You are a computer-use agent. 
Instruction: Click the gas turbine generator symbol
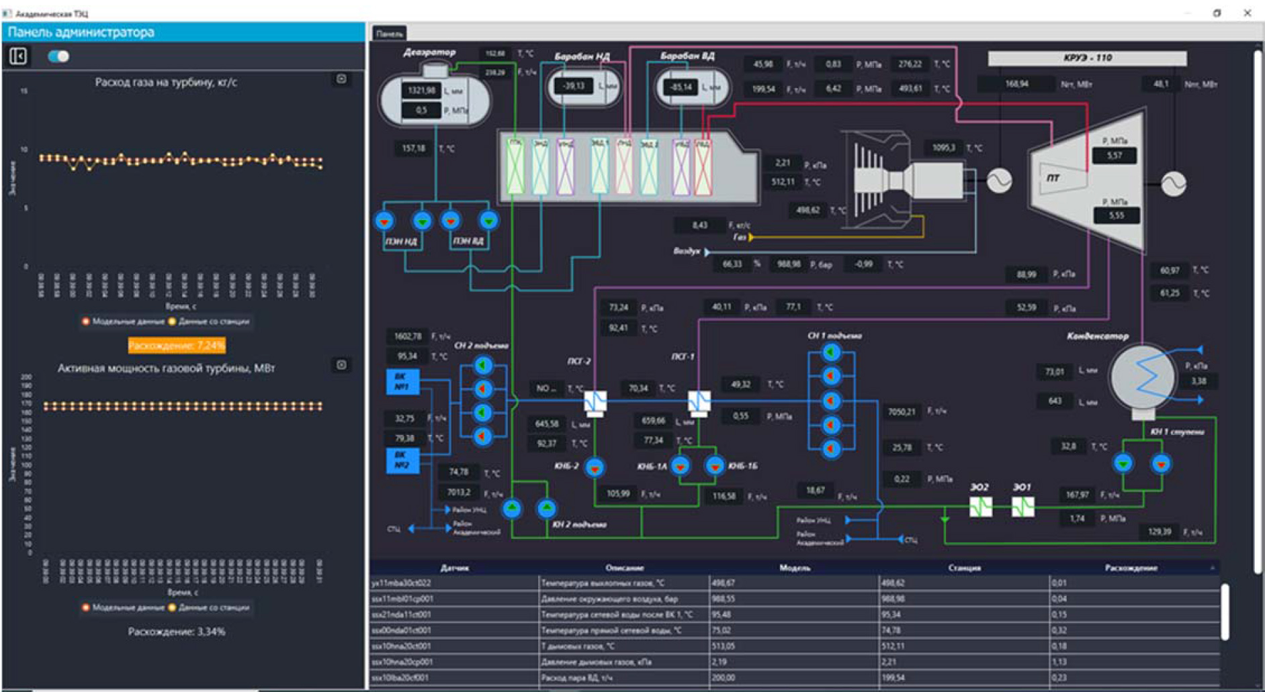[x=999, y=180]
